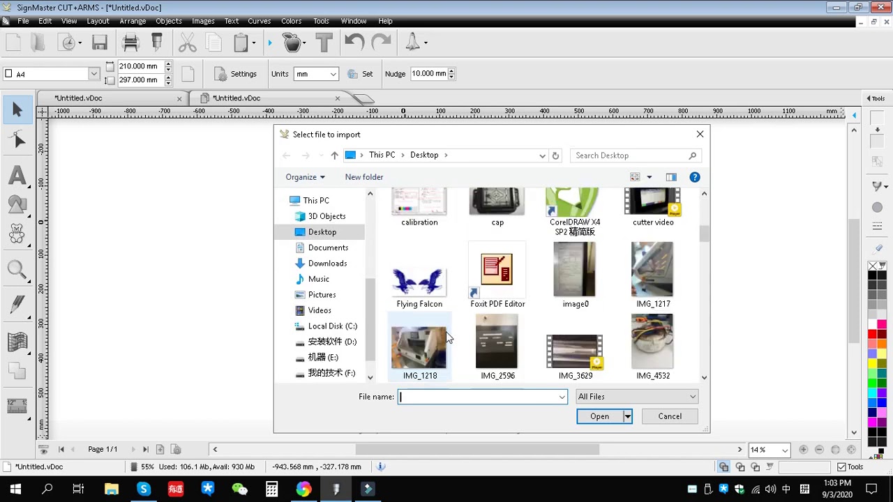This screenshot has height=502, width=893.
Task: Open the Skype taskbar icon
Action: click(x=143, y=489)
